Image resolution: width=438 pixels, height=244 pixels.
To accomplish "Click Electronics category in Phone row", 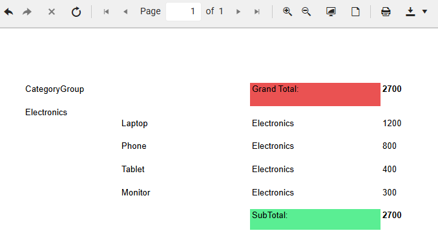I will [x=273, y=146].
